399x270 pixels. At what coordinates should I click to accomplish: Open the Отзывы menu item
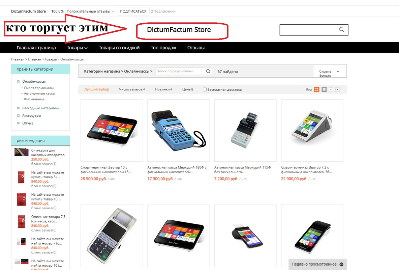(x=196, y=48)
